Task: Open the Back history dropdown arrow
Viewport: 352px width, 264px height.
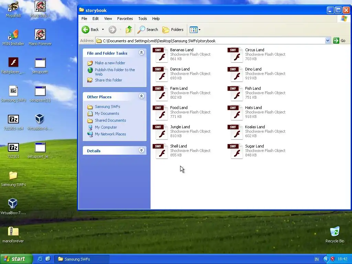Action: [103, 30]
